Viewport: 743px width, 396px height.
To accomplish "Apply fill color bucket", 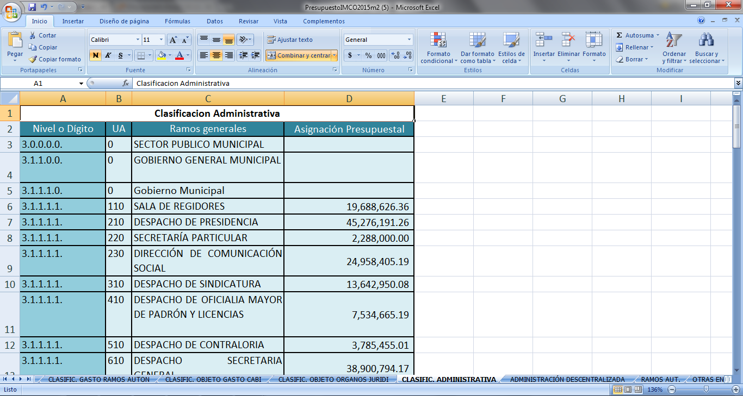I will tap(161, 55).
